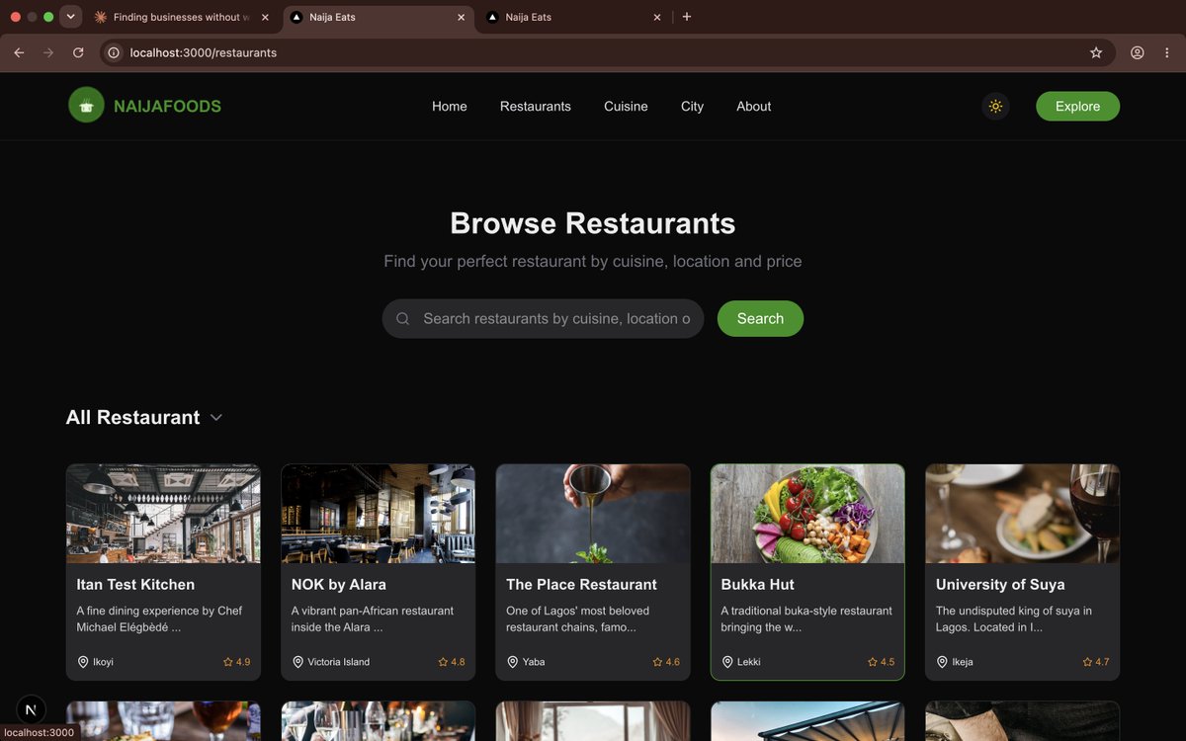The image size is (1186, 741).
Task: Click the location pin next to Yaba
Action: (x=513, y=662)
